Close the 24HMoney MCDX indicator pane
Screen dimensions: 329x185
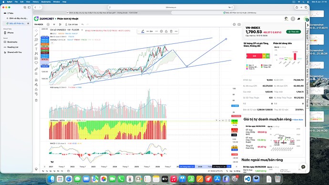223,121
